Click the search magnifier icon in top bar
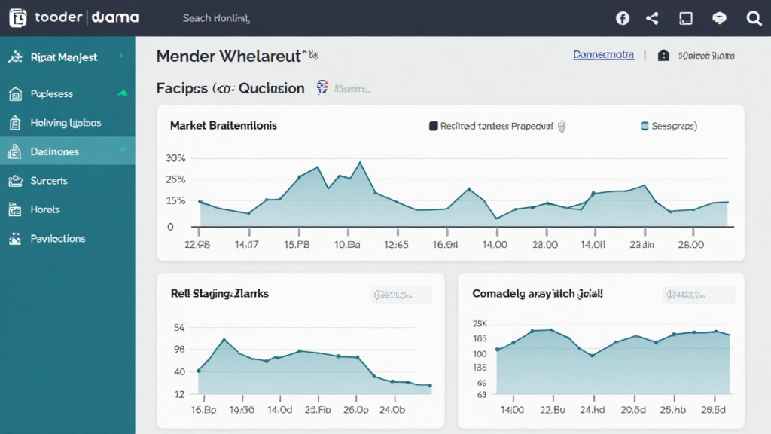 point(754,18)
